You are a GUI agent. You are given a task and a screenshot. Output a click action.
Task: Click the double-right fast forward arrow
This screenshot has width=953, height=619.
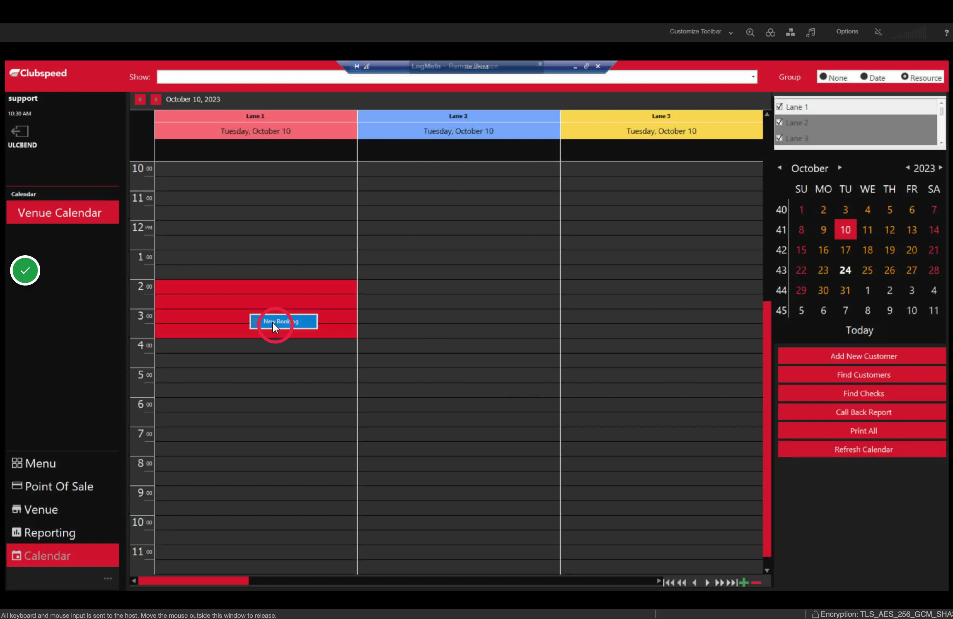click(x=719, y=582)
